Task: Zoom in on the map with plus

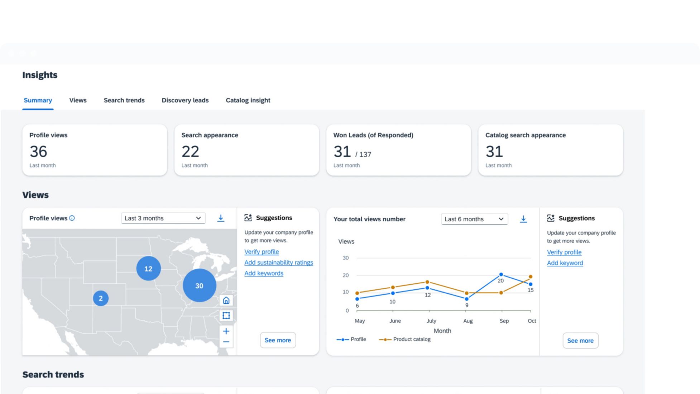Action: point(226,331)
